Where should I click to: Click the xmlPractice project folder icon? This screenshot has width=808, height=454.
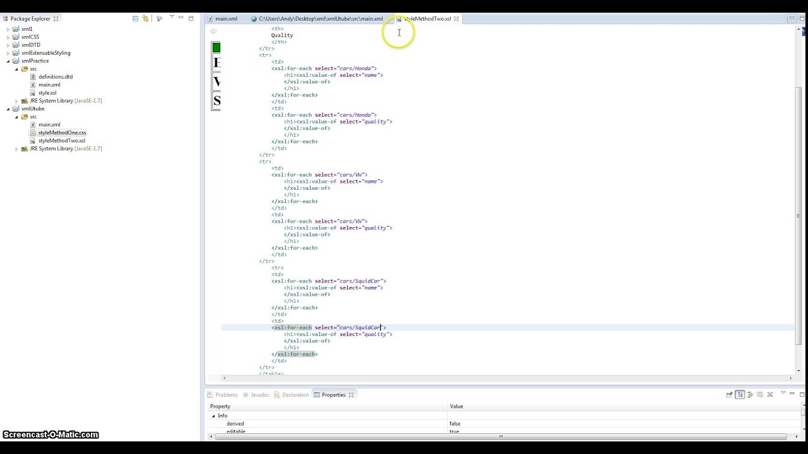click(x=16, y=61)
